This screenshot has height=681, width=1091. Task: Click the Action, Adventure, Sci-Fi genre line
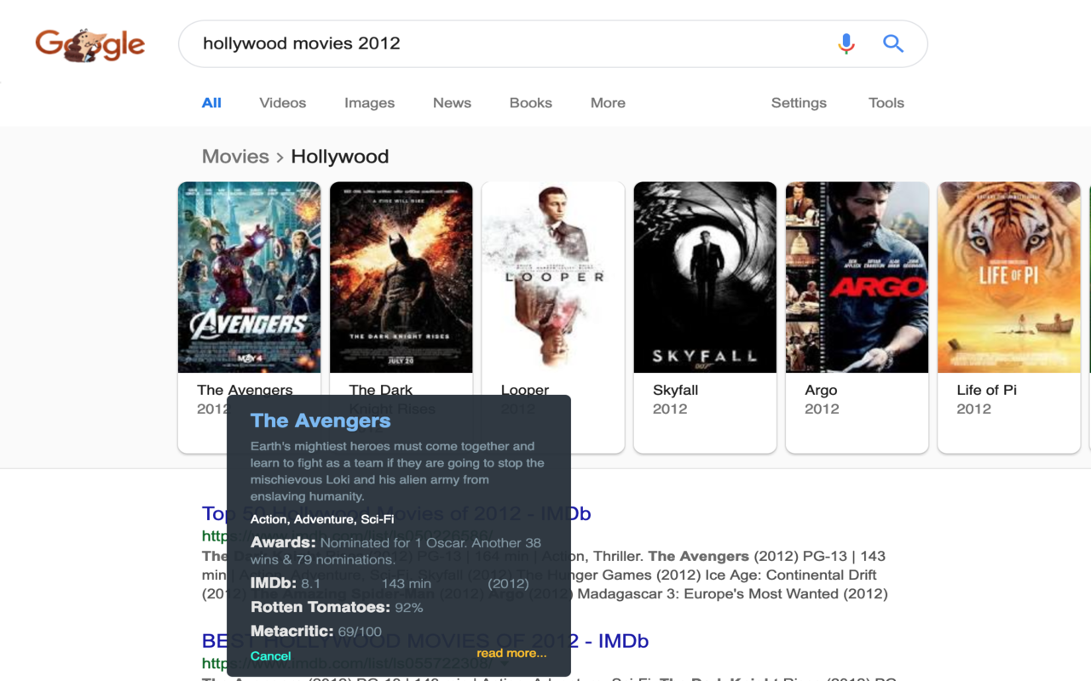pos(322,519)
